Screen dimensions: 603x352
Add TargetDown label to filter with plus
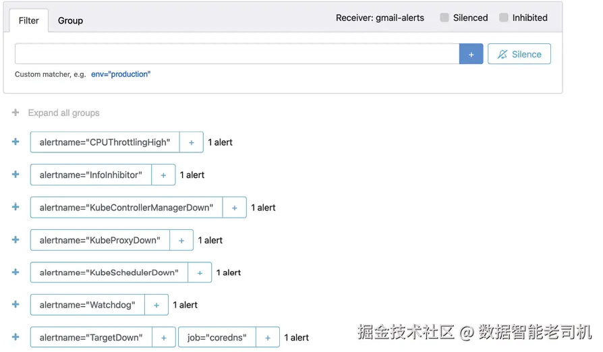pos(164,337)
